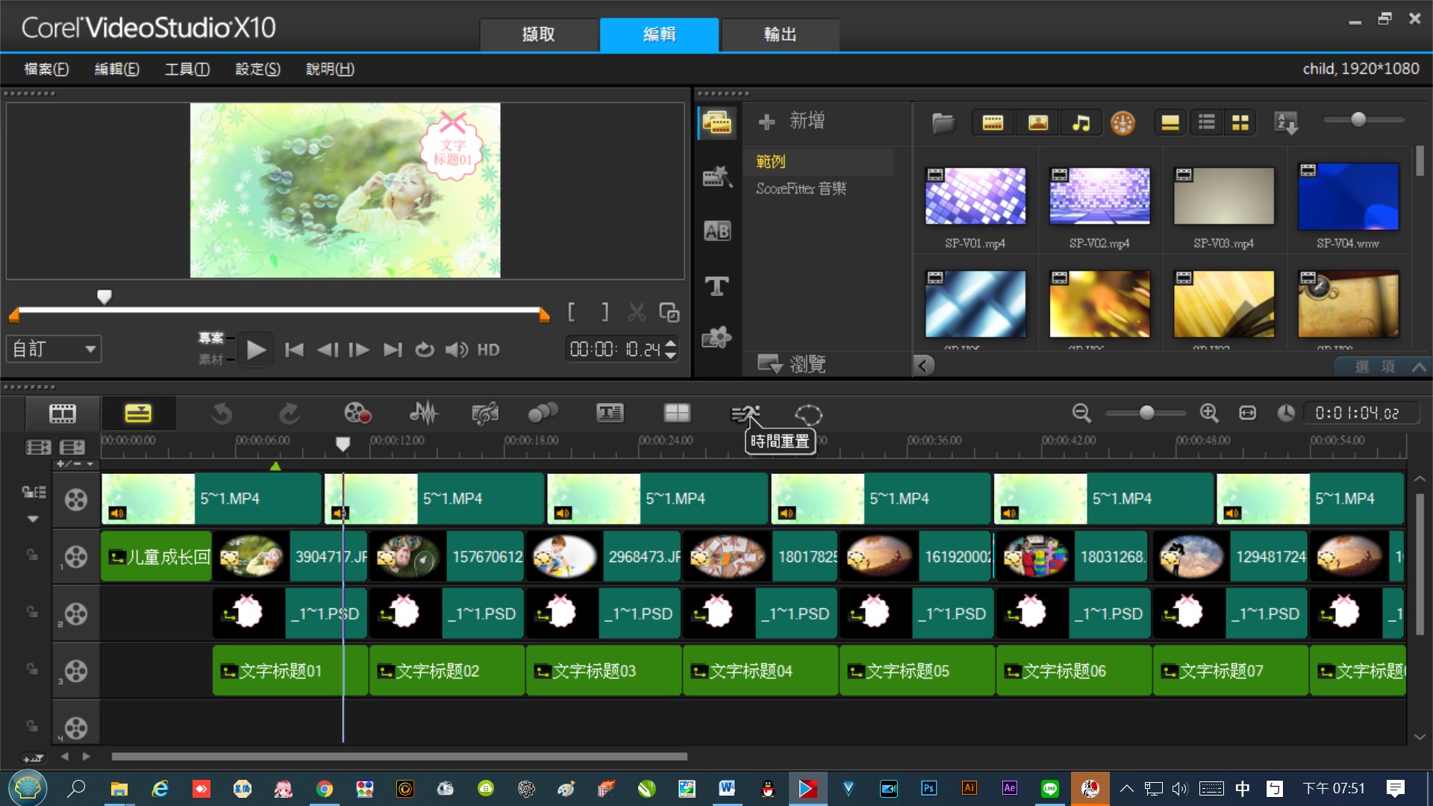
Task: Jump to the end of clip
Action: coord(392,349)
